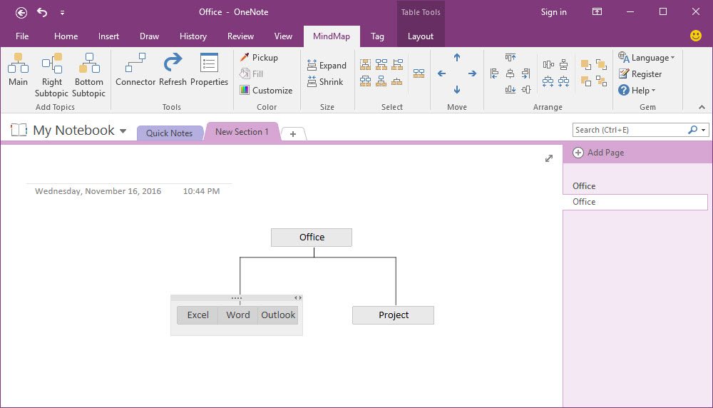Open the Draw tab

[x=149, y=36]
